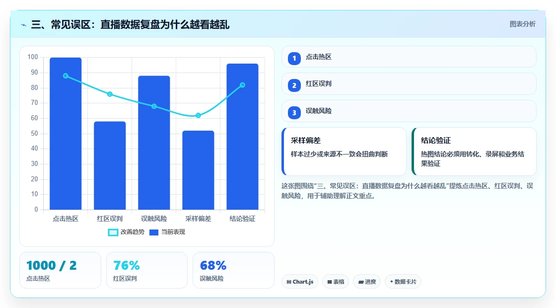Screen dimensions: 556x308
Task: Open the 结论验证 info card
Action: coord(474,152)
